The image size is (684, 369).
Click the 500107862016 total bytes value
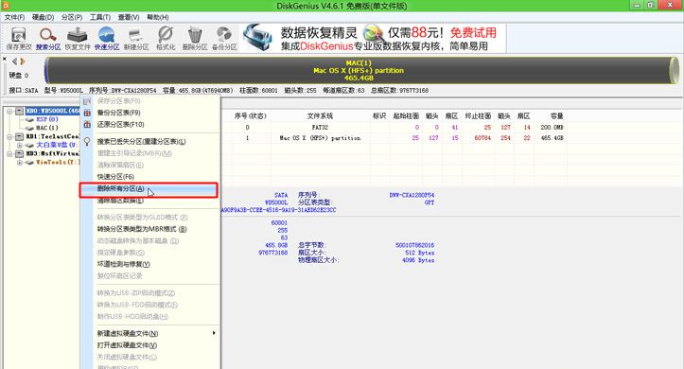click(x=414, y=246)
